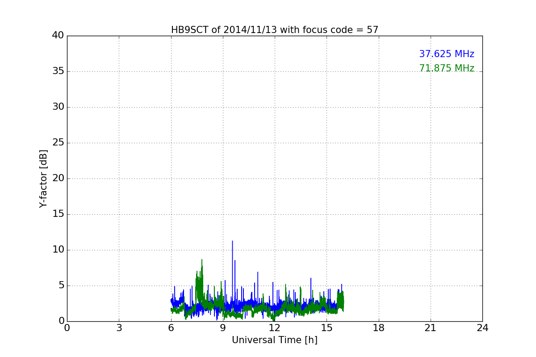Image resolution: width=536 pixels, height=357 pixels.
Task: Click the y-axis tick label 20
Action: pos(58,178)
